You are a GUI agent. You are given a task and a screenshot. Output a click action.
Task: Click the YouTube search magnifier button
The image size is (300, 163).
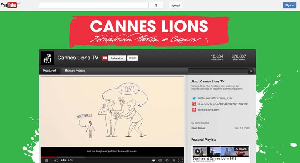(x=156, y=5)
